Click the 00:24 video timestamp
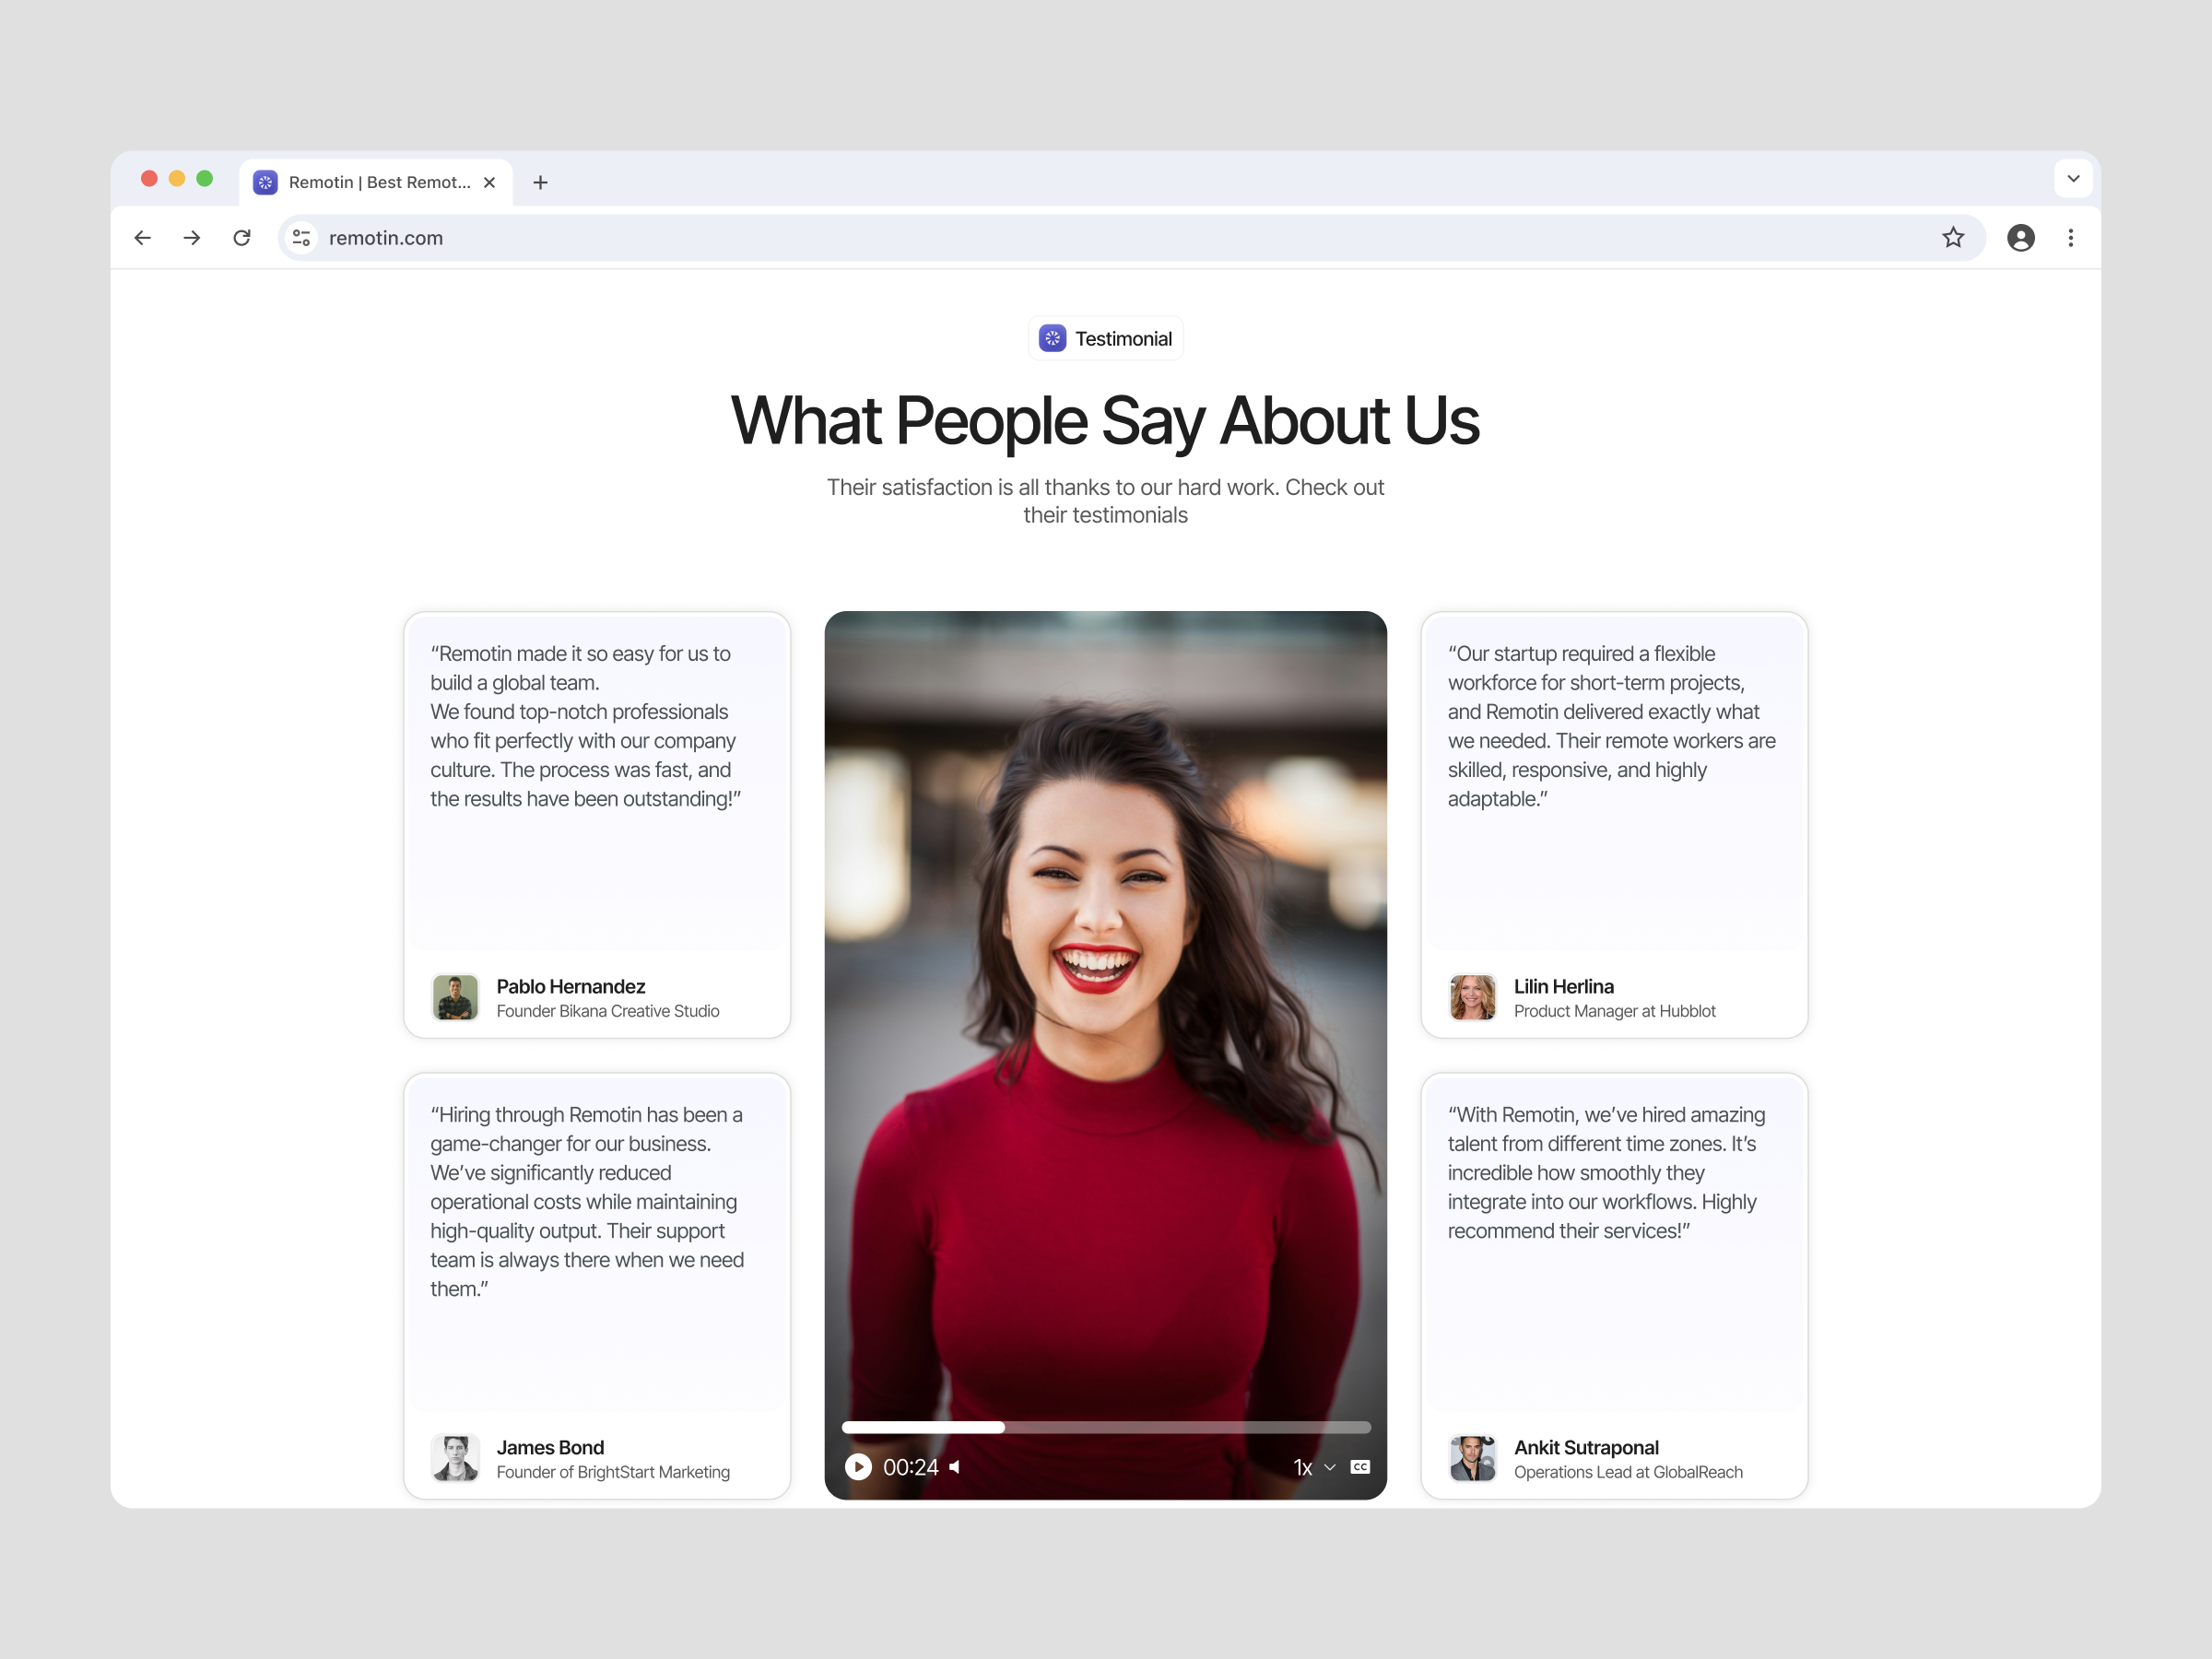 point(910,1467)
